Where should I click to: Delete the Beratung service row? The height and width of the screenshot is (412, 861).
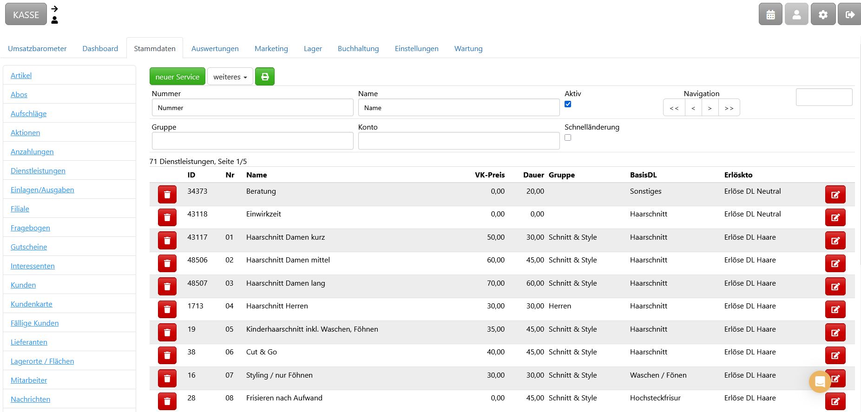(x=167, y=194)
